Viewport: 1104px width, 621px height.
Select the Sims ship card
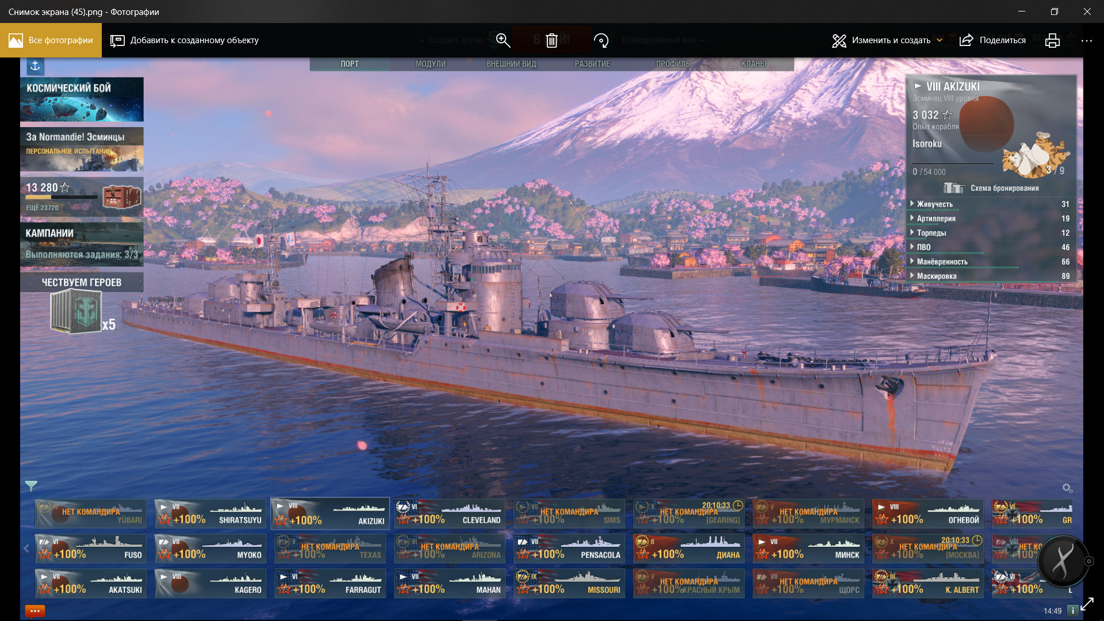569,513
